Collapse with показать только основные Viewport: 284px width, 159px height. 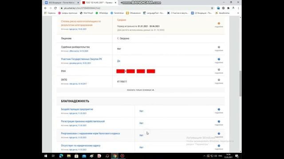(x=140, y=90)
